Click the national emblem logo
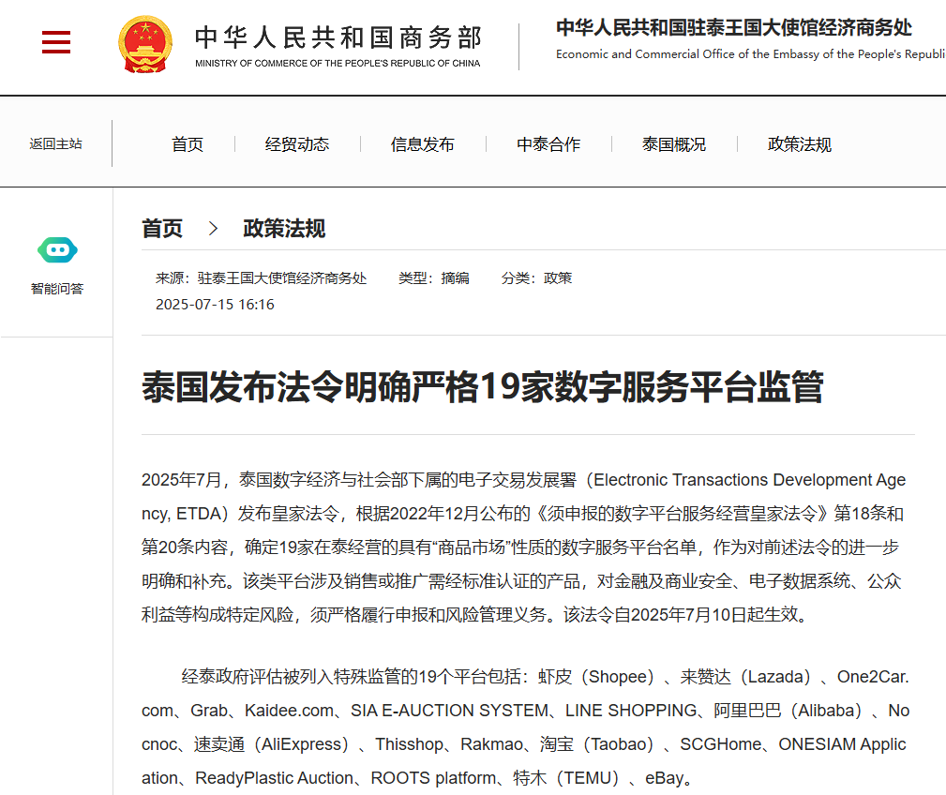The height and width of the screenshot is (795, 946). click(x=145, y=44)
